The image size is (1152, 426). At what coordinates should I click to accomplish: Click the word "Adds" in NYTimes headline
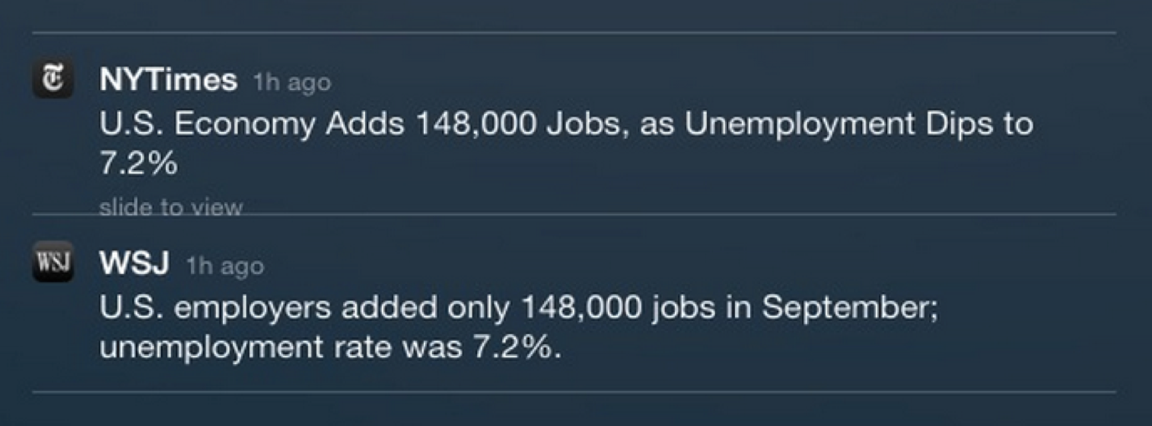364,125
